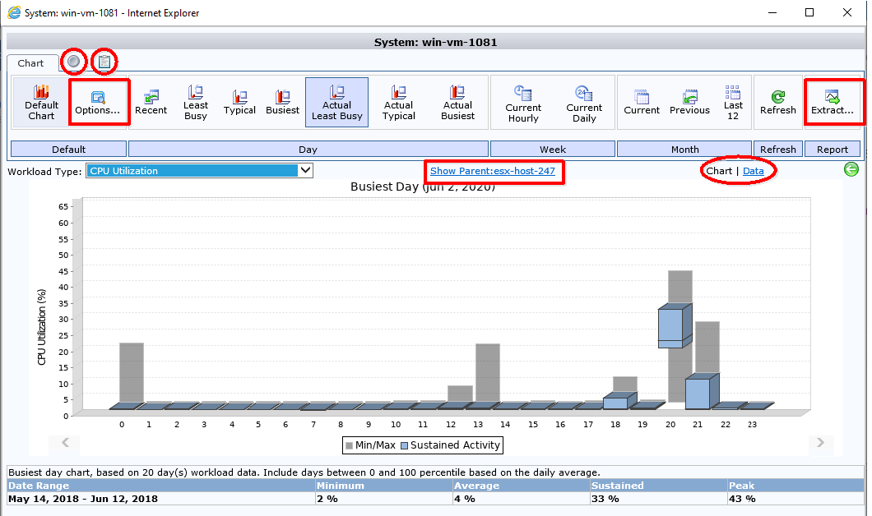This screenshot has height=516, width=872.
Task: Click the Day group label
Action: click(308, 149)
